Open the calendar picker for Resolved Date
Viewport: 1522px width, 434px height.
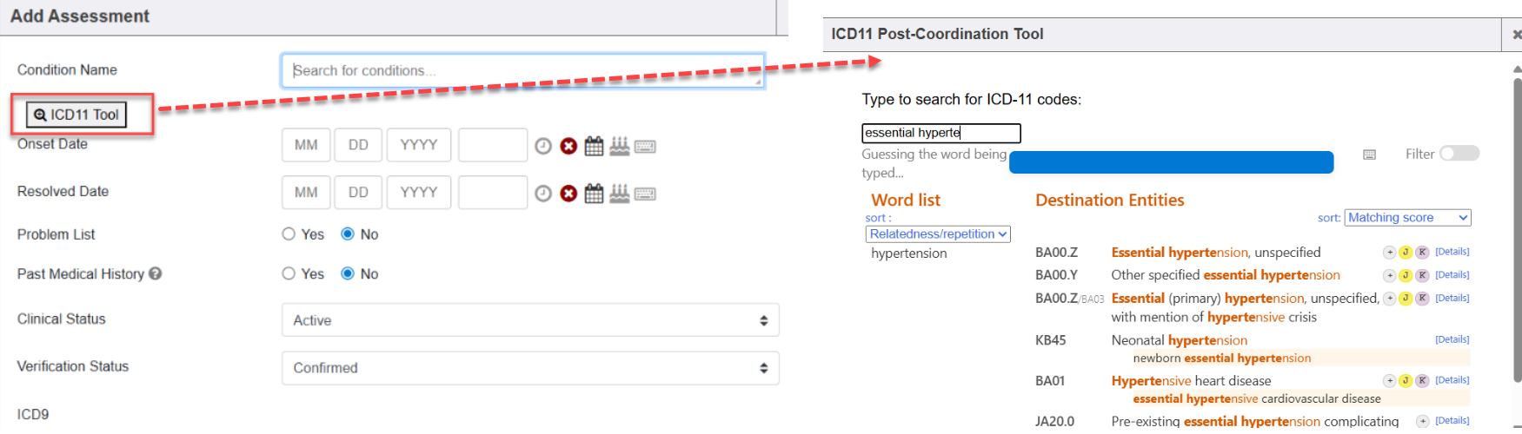594,194
